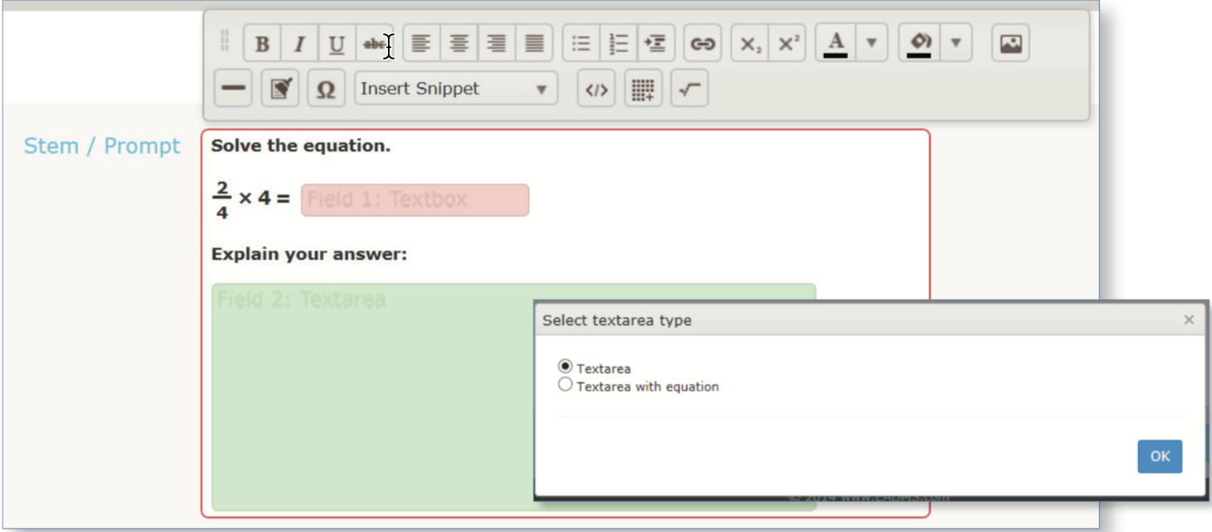Screen dimensions: 1212x532
Task: Select the Textarea radio option
Action: pos(565,366)
